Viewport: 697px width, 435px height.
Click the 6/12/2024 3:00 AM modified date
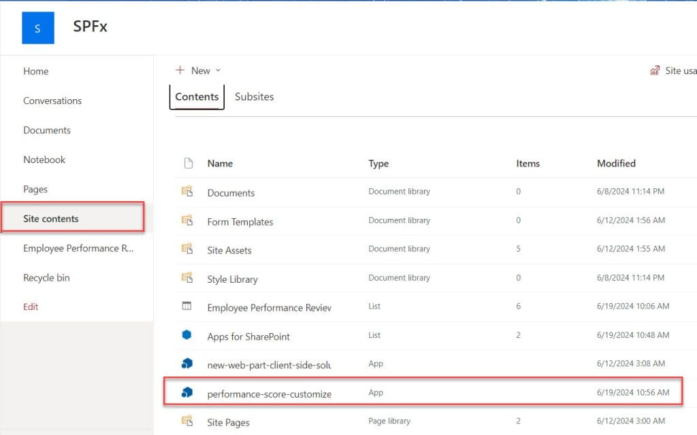631,421
